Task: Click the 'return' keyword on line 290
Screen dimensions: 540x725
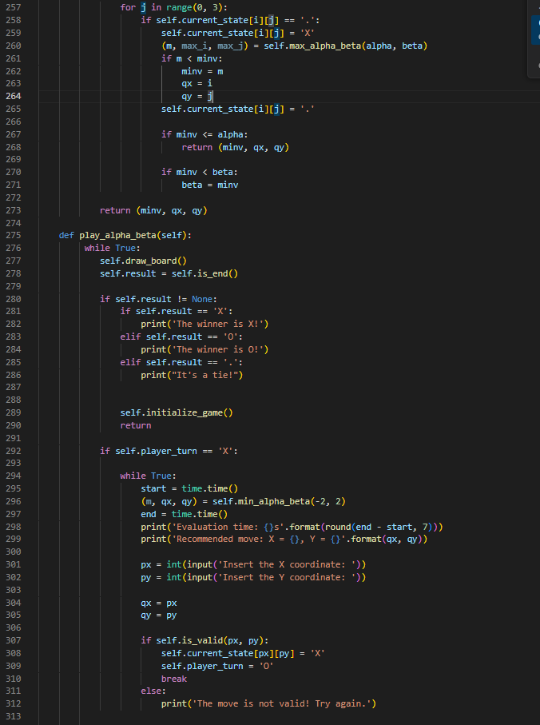Action: pos(136,425)
